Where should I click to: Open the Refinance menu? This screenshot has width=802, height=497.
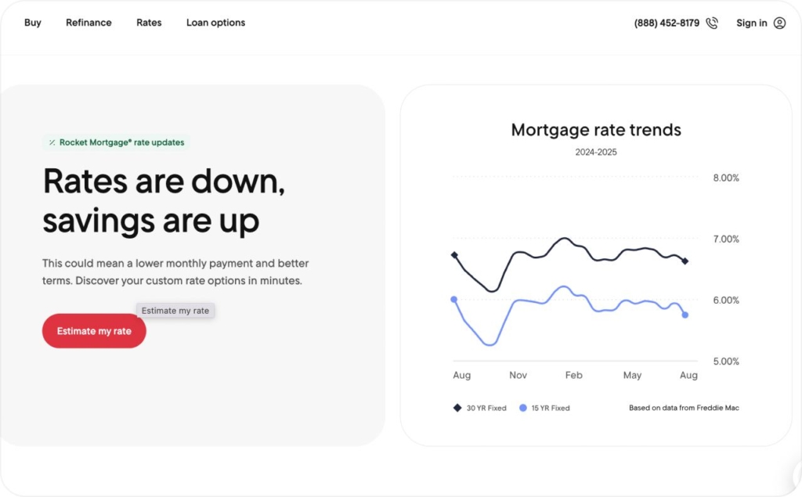point(89,23)
